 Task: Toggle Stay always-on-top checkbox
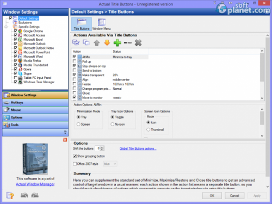point(75,66)
